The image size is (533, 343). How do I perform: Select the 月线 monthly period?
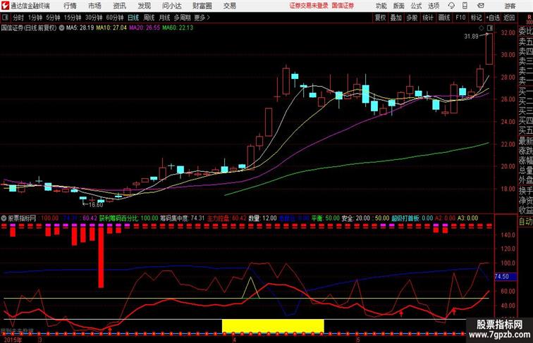tap(164, 18)
